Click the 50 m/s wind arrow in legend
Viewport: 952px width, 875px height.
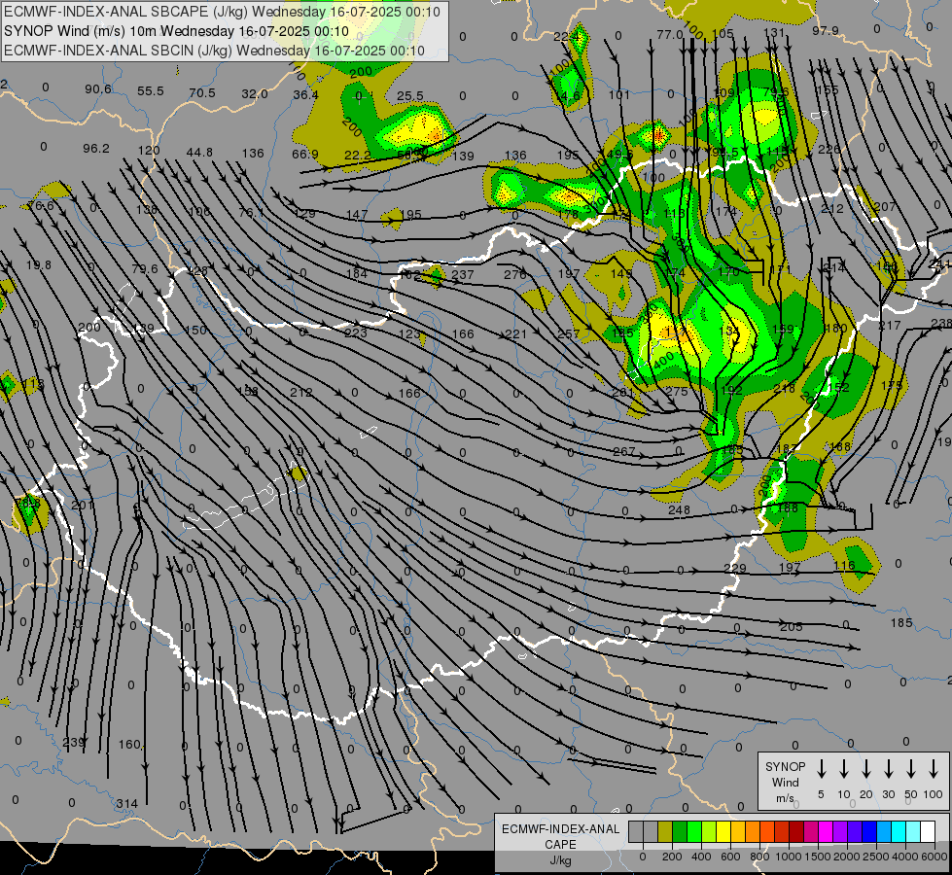pyautogui.click(x=911, y=769)
